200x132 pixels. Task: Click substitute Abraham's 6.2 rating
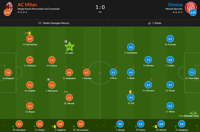(19, 124)
